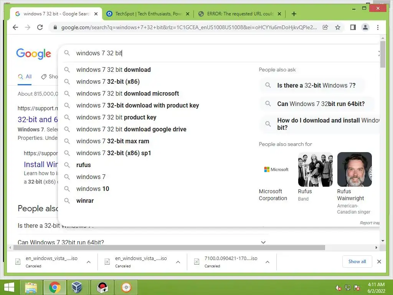The height and width of the screenshot is (295, 393).
Task: Open File Explorer from the taskbar
Action: point(31,287)
